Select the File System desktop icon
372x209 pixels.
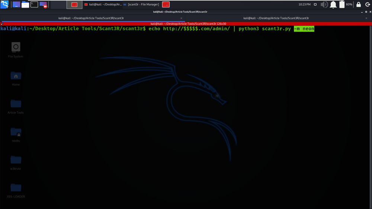click(16, 50)
